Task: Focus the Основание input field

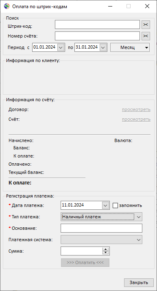Action: [x=101, y=228]
